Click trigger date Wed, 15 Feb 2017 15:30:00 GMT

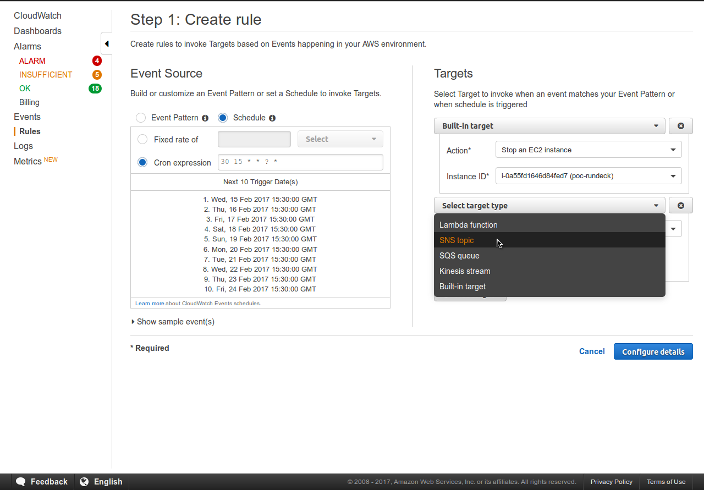tap(260, 200)
